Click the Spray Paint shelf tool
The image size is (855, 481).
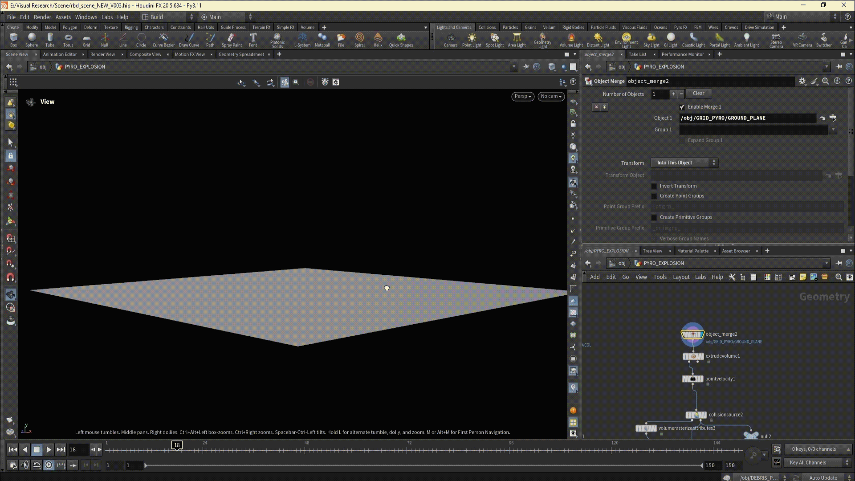coord(232,39)
